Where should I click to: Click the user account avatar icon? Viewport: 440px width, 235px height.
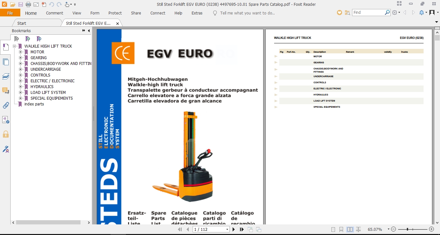coord(432,13)
